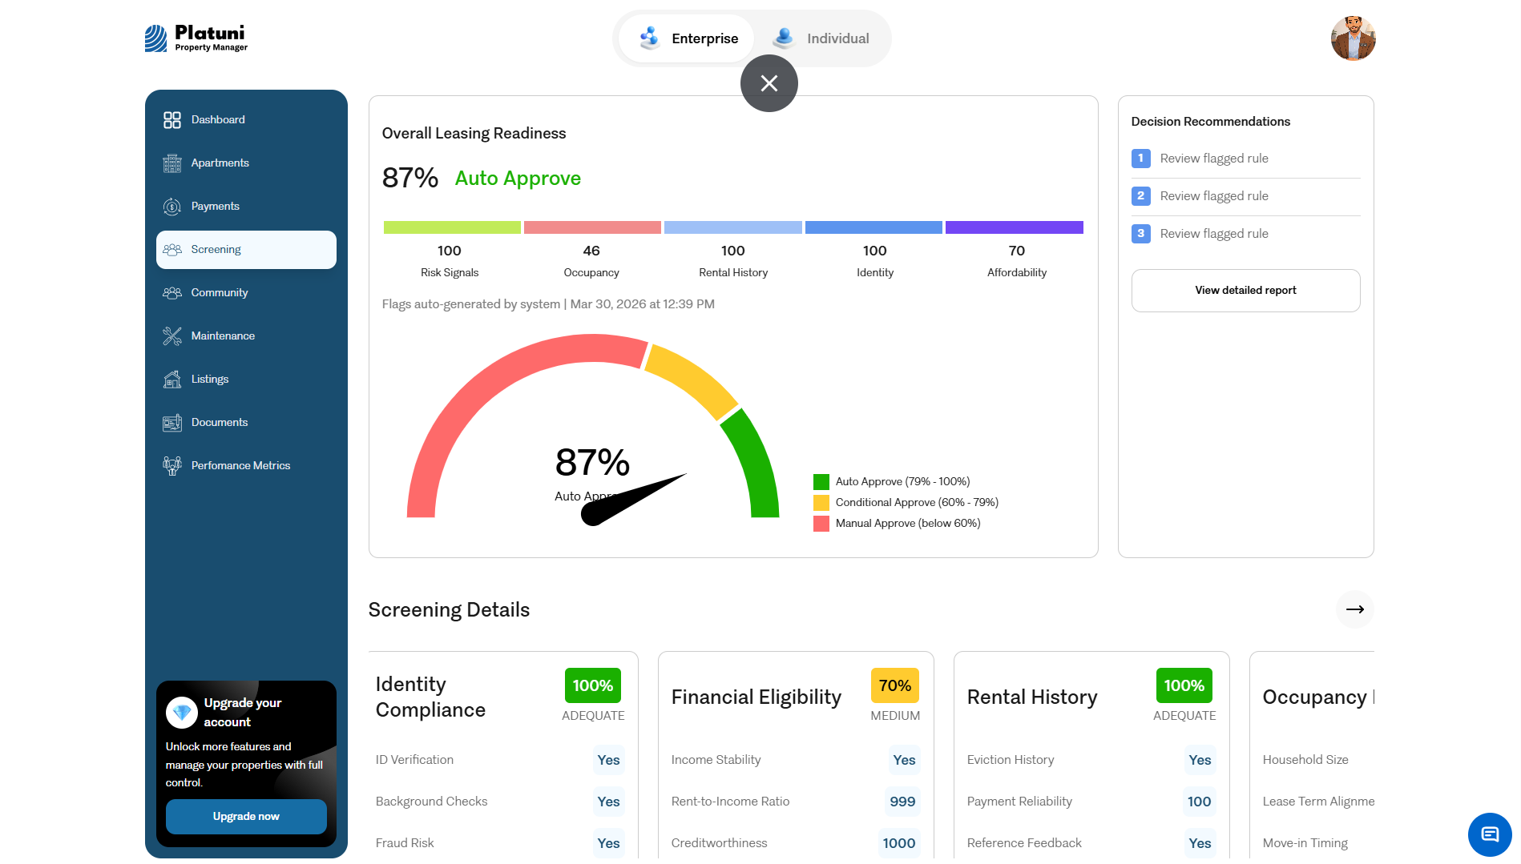
Task: Click the Financial Eligibility 70% badge
Action: pyautogui.click(x=895, y=685)
